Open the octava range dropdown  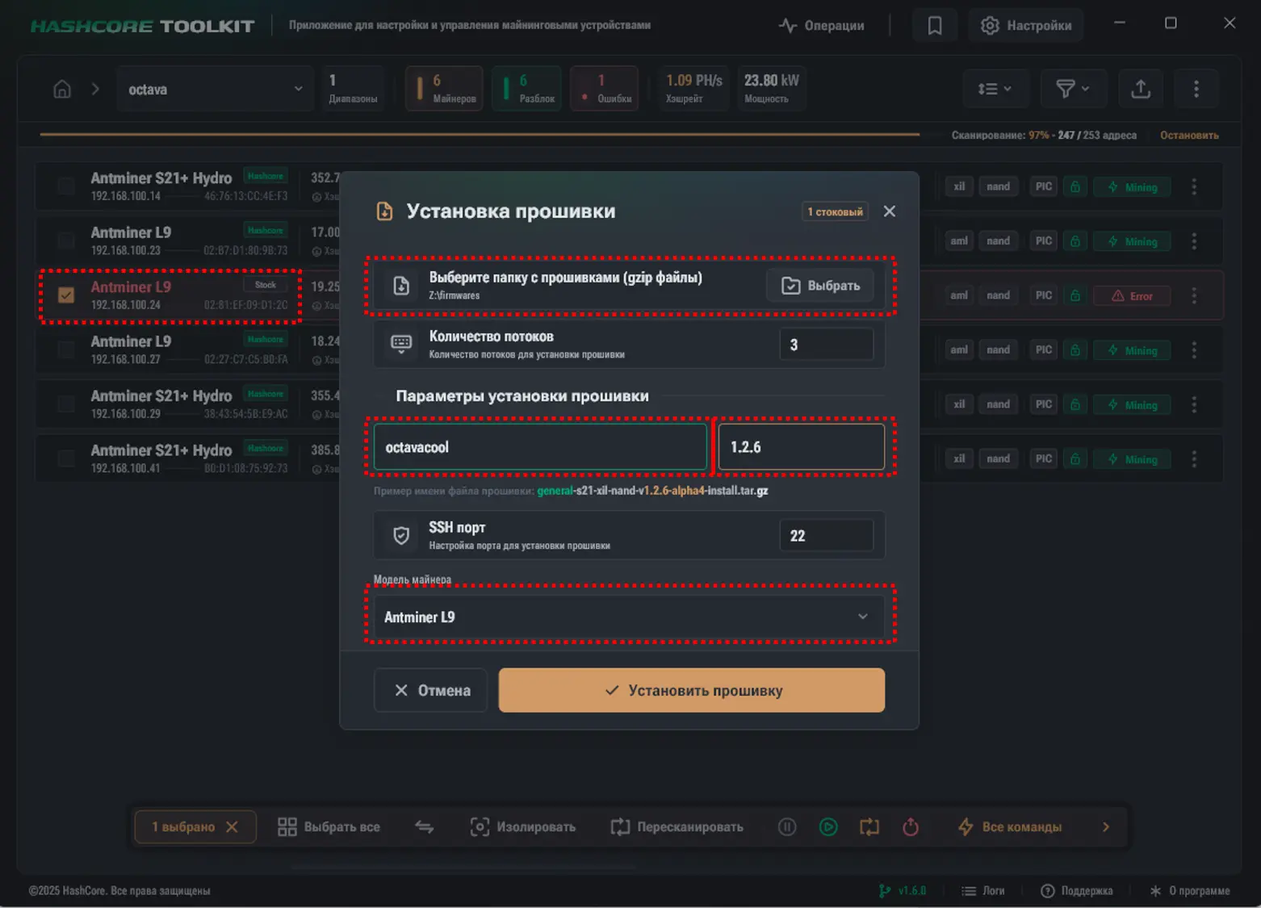pos(215,90)
